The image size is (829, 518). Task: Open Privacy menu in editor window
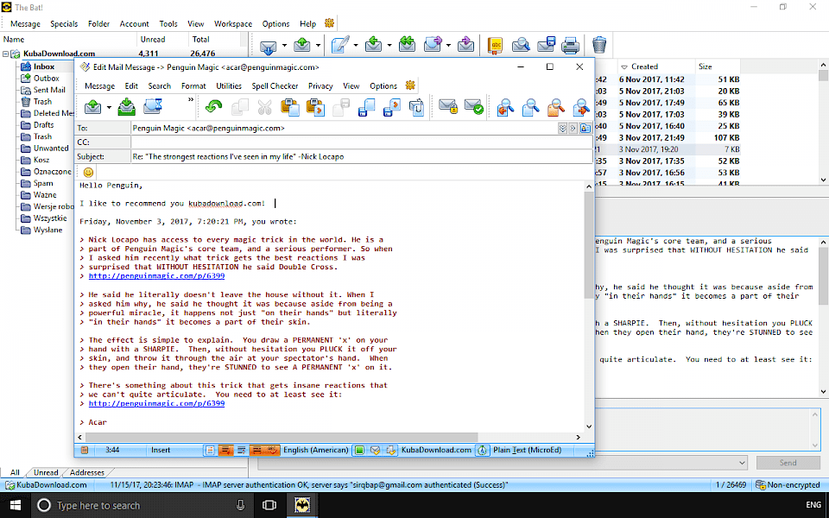tap(320, 85)
